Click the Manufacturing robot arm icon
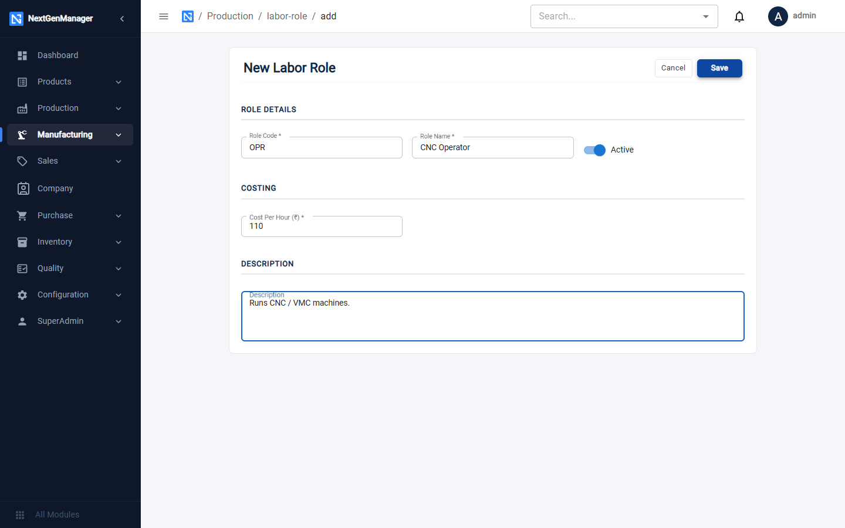This screenshot has height=528, width=845. tap(22, 134)
